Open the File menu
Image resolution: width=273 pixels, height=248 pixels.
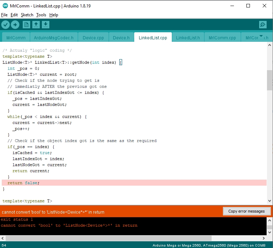[4, 15]
